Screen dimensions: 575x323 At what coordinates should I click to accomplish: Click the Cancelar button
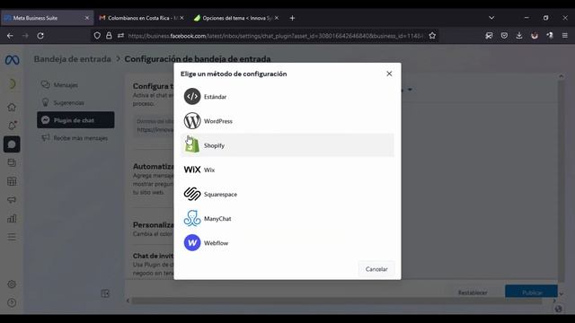[376, 269]
